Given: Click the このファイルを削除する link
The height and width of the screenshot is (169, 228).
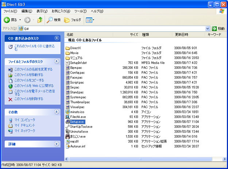Looking at the screenshot, I should coord(28,99).
